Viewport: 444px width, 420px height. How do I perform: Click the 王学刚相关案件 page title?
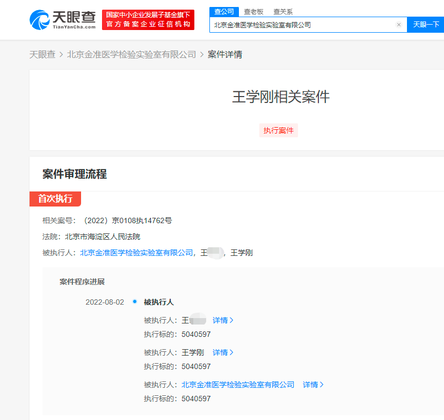tap(280, 97)
